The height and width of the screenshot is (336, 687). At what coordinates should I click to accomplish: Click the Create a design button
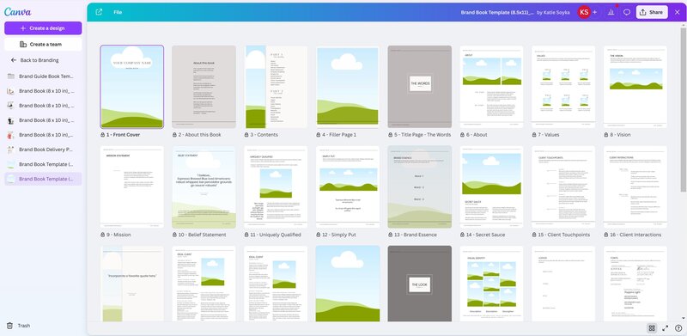point(43,28)
